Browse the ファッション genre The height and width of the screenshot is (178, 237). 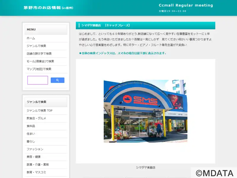click(46, 149)
